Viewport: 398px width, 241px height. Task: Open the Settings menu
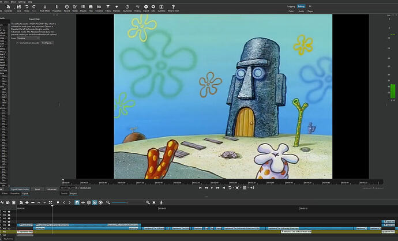tap(22, 2)
